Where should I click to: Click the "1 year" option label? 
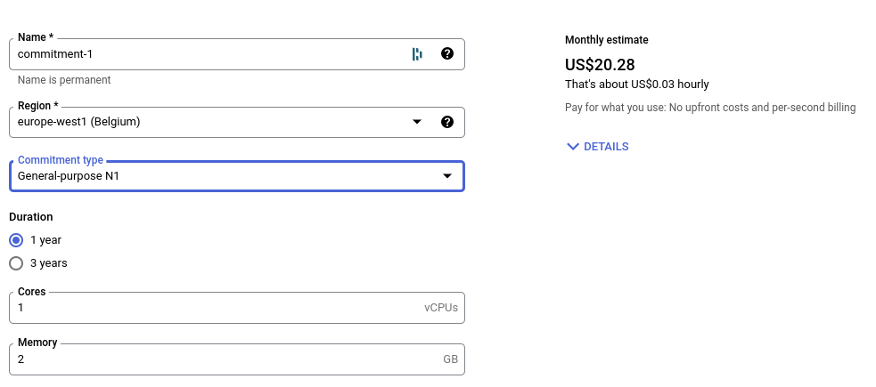(x=45, y=240)
